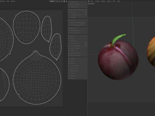Click the lock icon beside Project dropdown

[x=62, y=1]
